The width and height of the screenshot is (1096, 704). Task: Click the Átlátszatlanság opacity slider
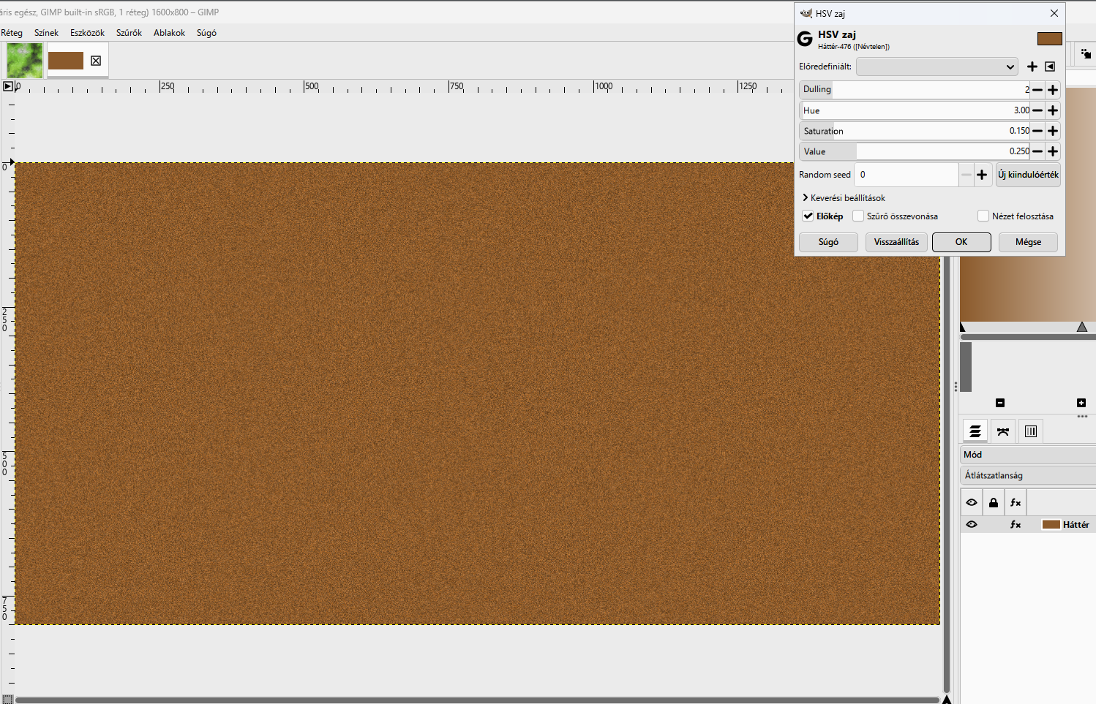(1028, 475)
